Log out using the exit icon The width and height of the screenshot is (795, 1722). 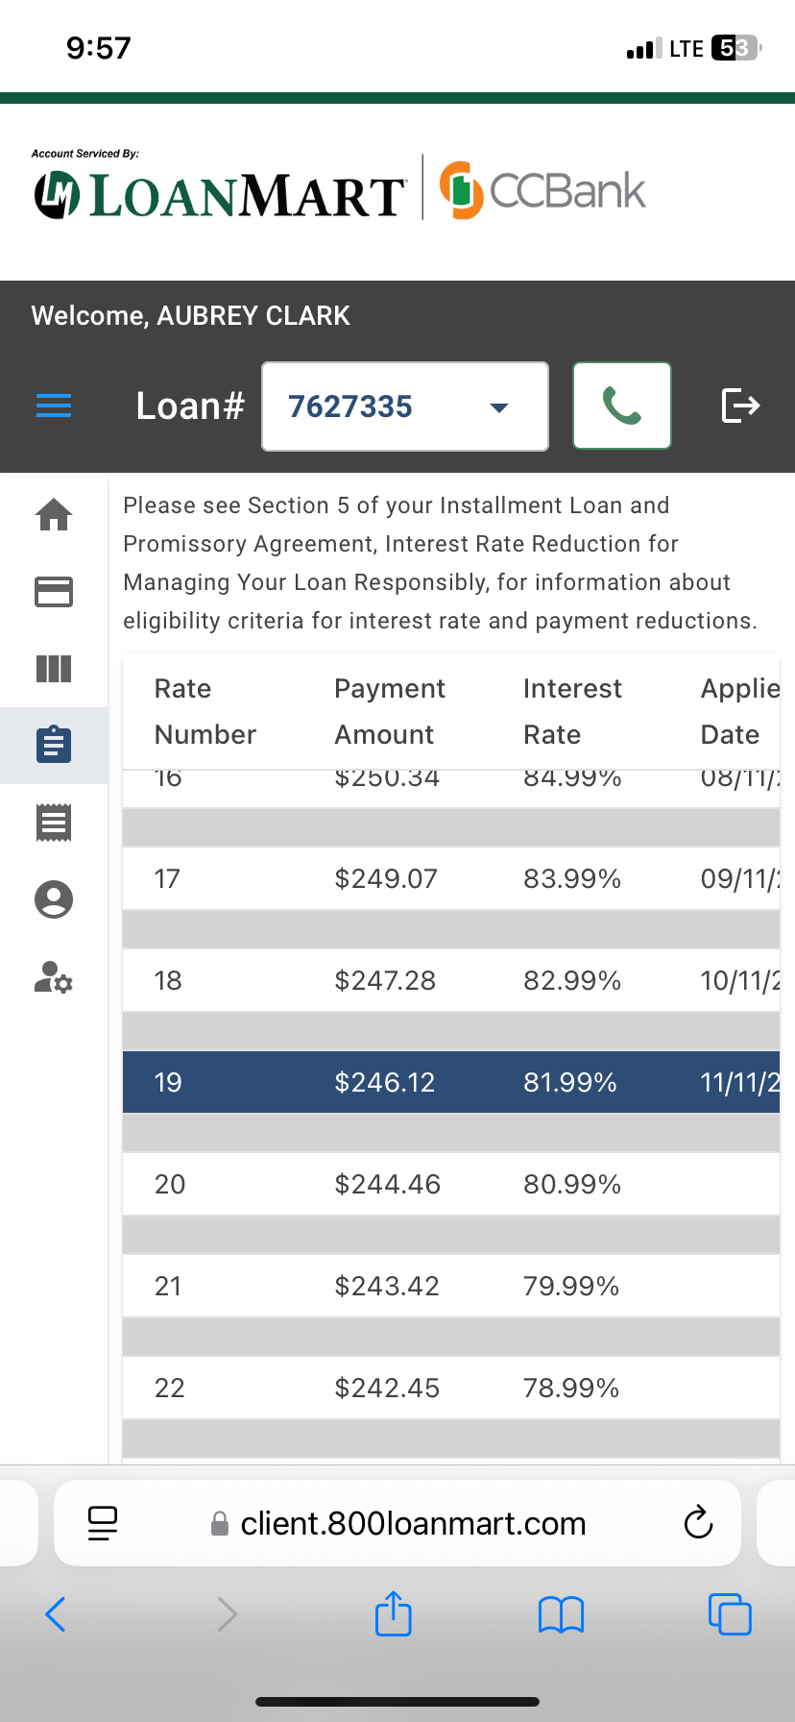click(740, 406)
